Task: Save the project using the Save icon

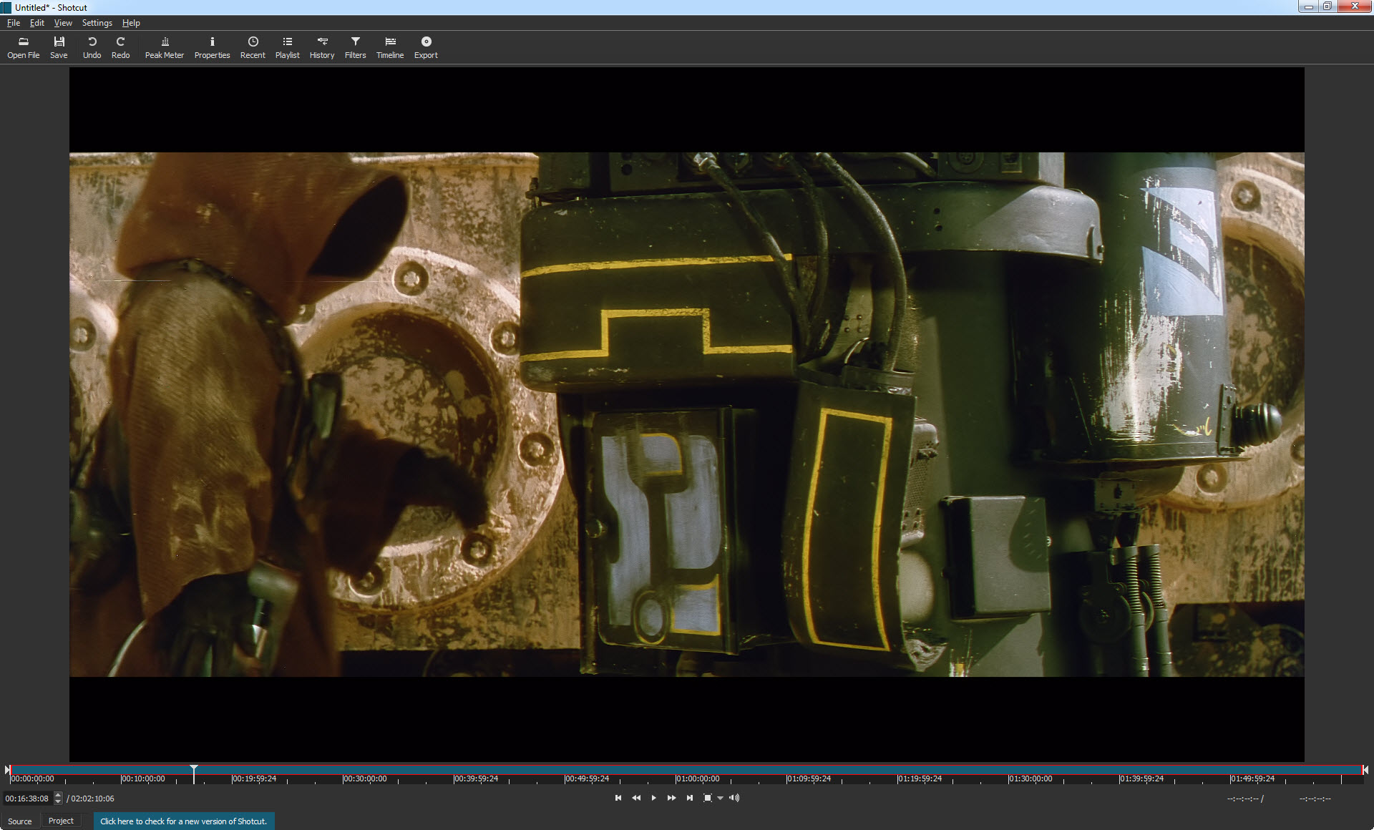Action: (x=59, y=47)
